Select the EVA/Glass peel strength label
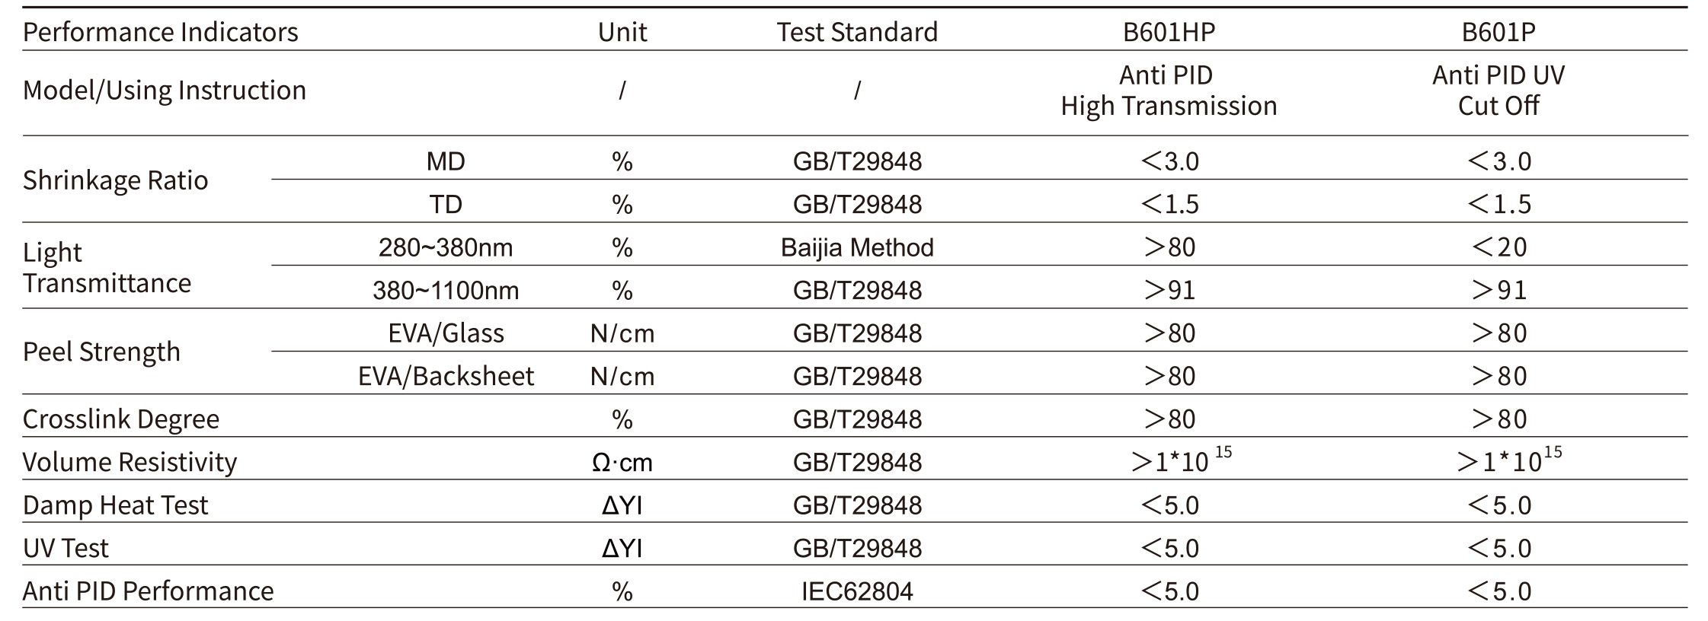1708x621 pixels. [x=446, y=333]
